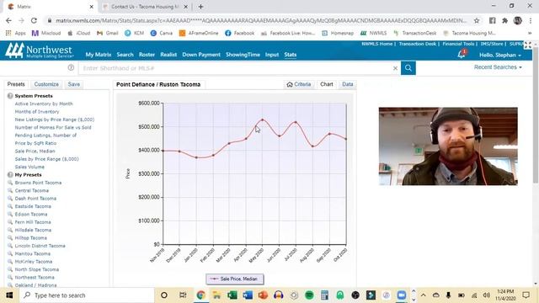Click the Type here to search box
The image size is (539, 303).
[x=87, y=295]
